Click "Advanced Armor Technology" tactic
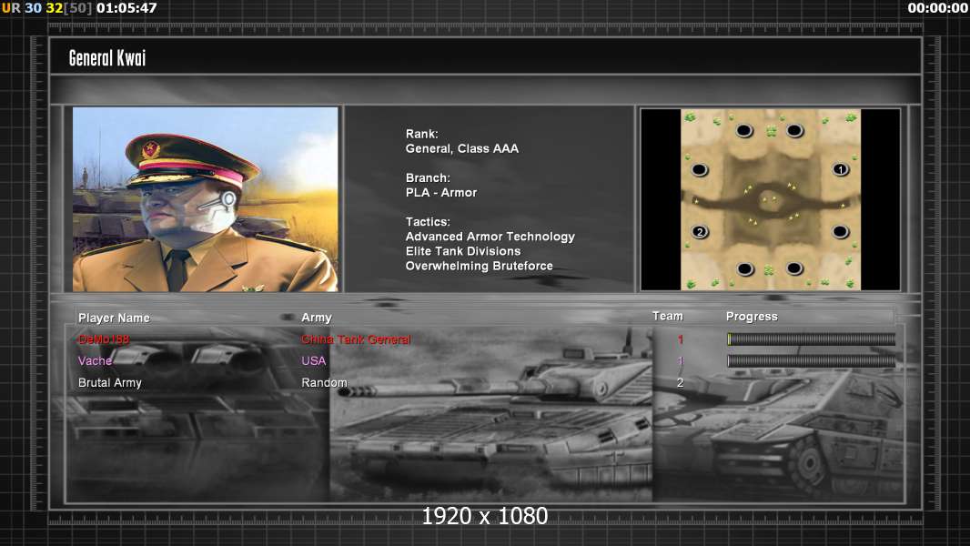 (490, 237)
